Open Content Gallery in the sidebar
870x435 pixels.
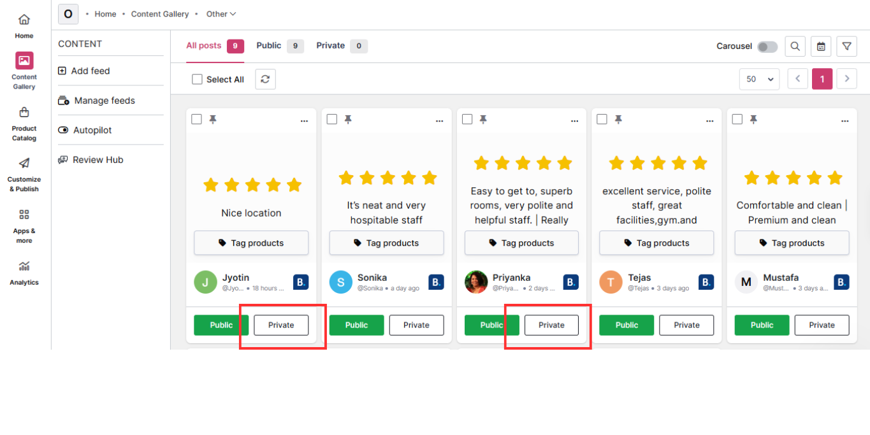(x=24, y=71)
